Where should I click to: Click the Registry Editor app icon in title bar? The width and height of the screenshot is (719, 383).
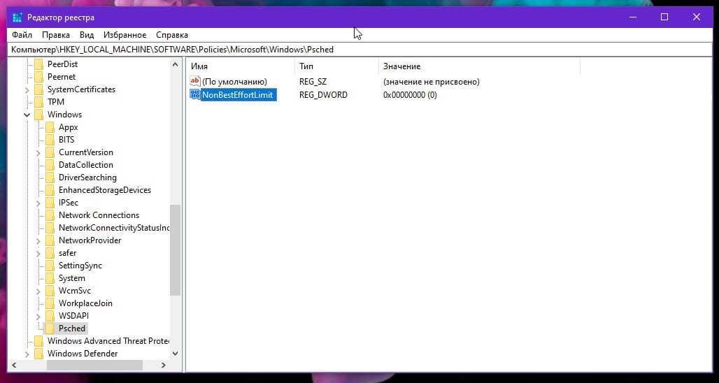[17, 17]
